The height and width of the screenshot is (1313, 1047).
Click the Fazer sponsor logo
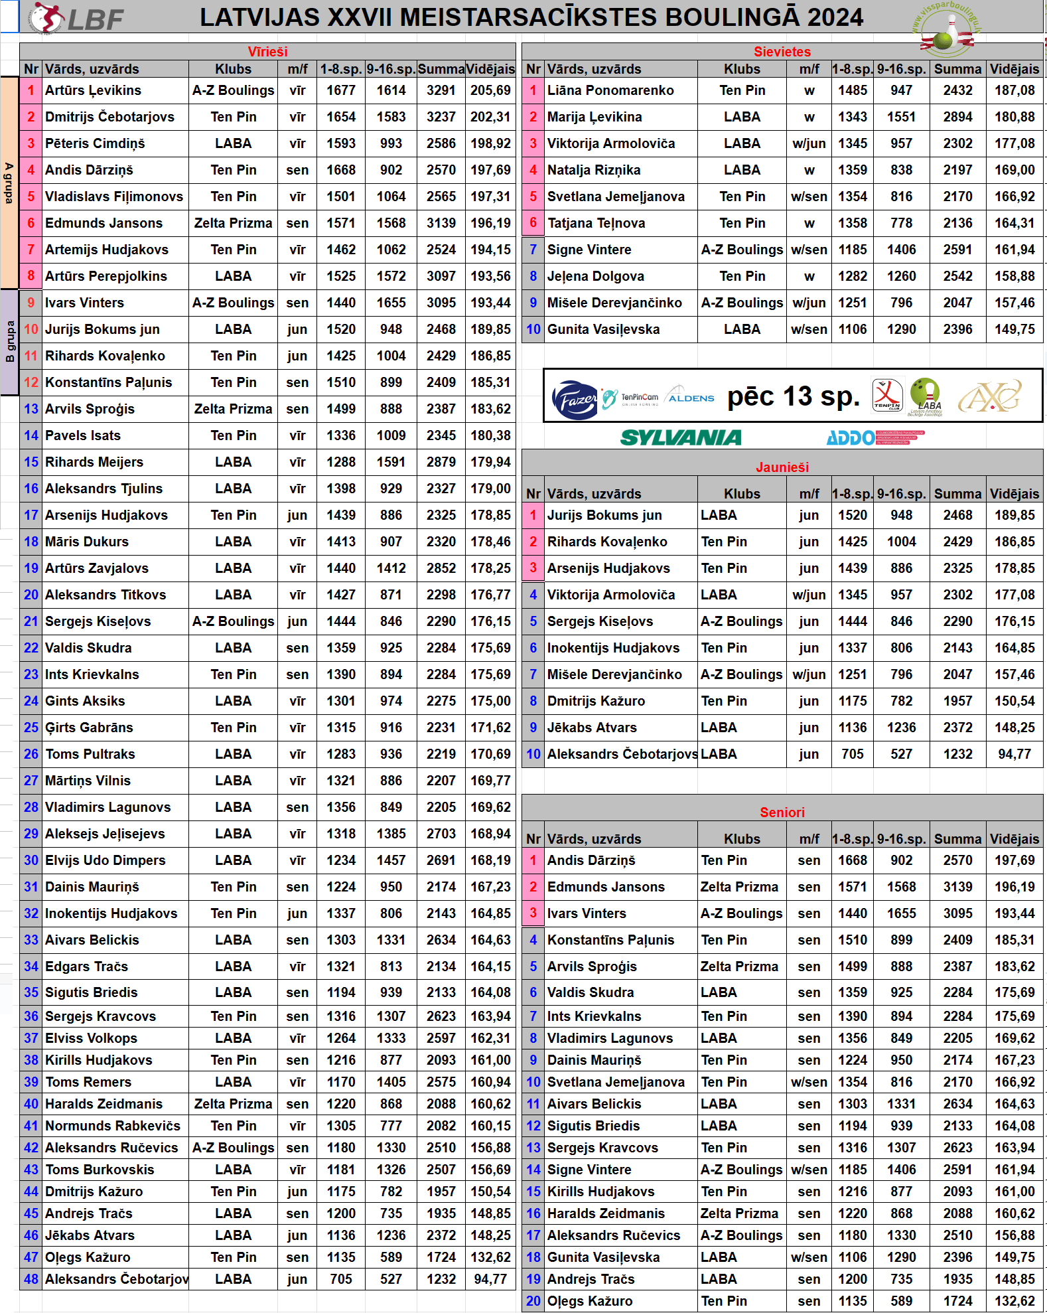tap(574, 399)
